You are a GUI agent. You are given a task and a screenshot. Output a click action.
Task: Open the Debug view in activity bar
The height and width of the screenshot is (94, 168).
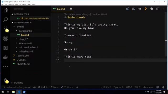tap(6, 38)
